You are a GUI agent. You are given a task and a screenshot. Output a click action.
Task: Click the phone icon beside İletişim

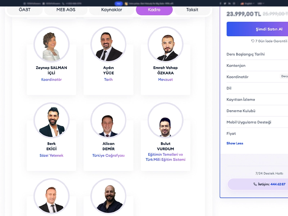(255, 184)
